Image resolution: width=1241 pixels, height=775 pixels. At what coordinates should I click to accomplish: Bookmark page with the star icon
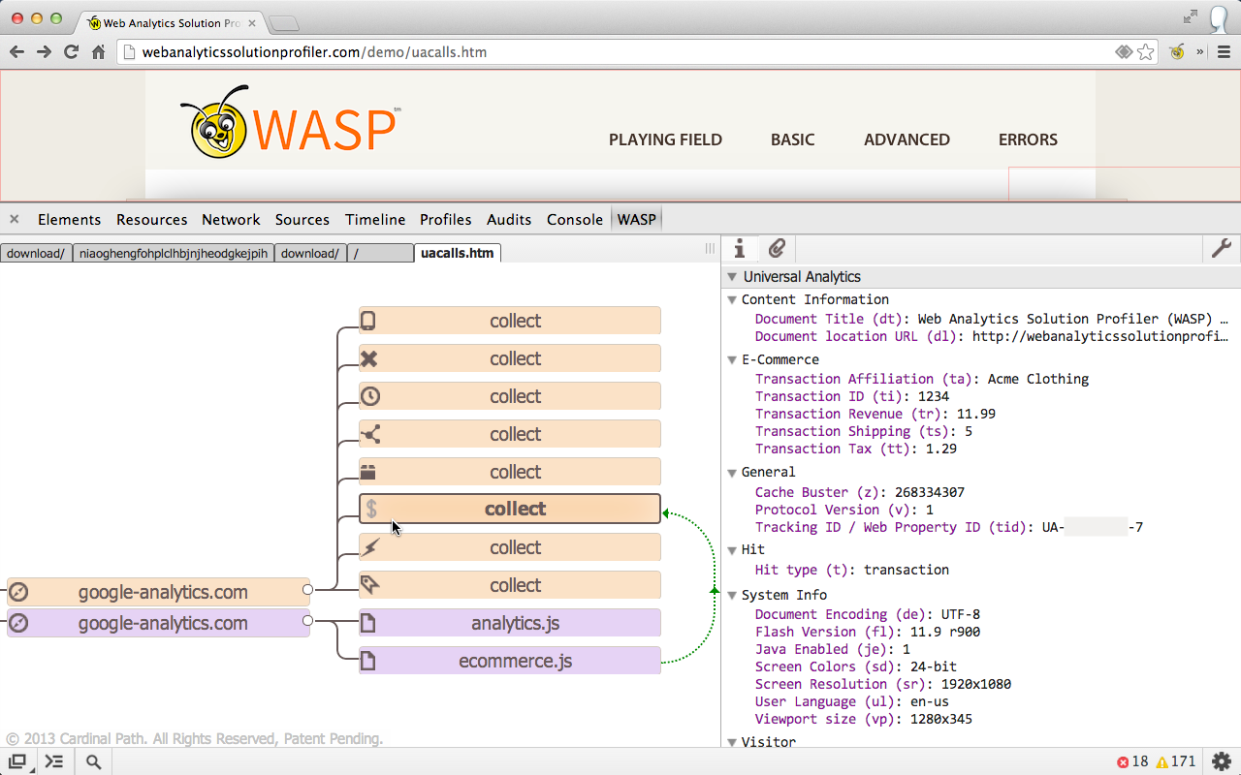pyautogui.click(x=1146, y=52)
